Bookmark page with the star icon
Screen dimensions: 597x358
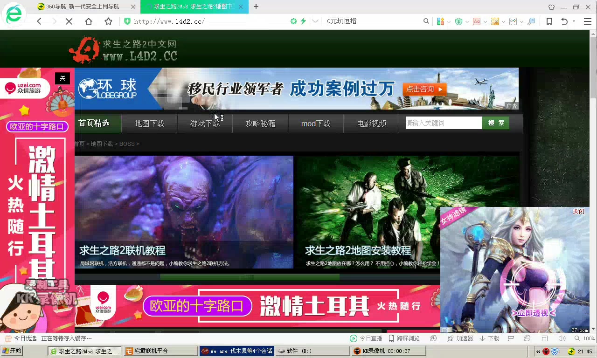tap(108, 21)
